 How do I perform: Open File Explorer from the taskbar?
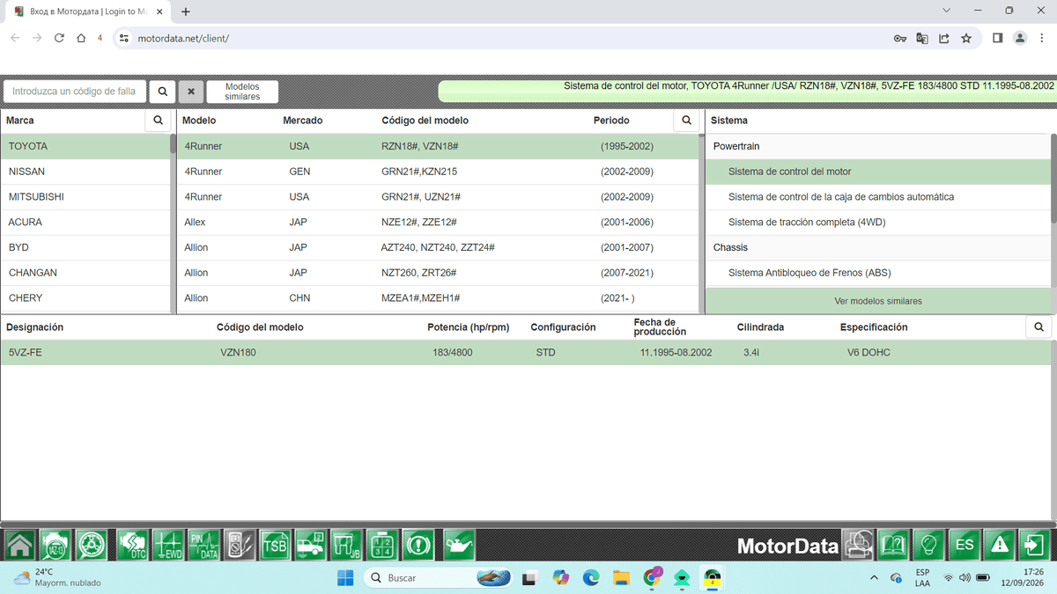tap(622, 578)
